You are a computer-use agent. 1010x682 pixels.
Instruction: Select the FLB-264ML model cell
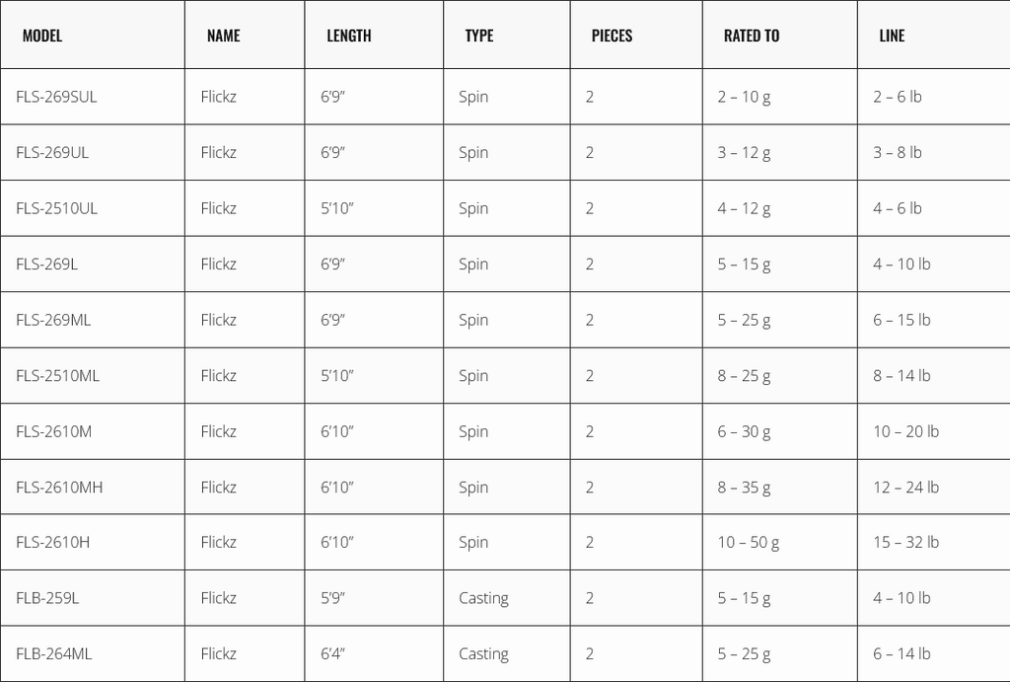[53, 653]
